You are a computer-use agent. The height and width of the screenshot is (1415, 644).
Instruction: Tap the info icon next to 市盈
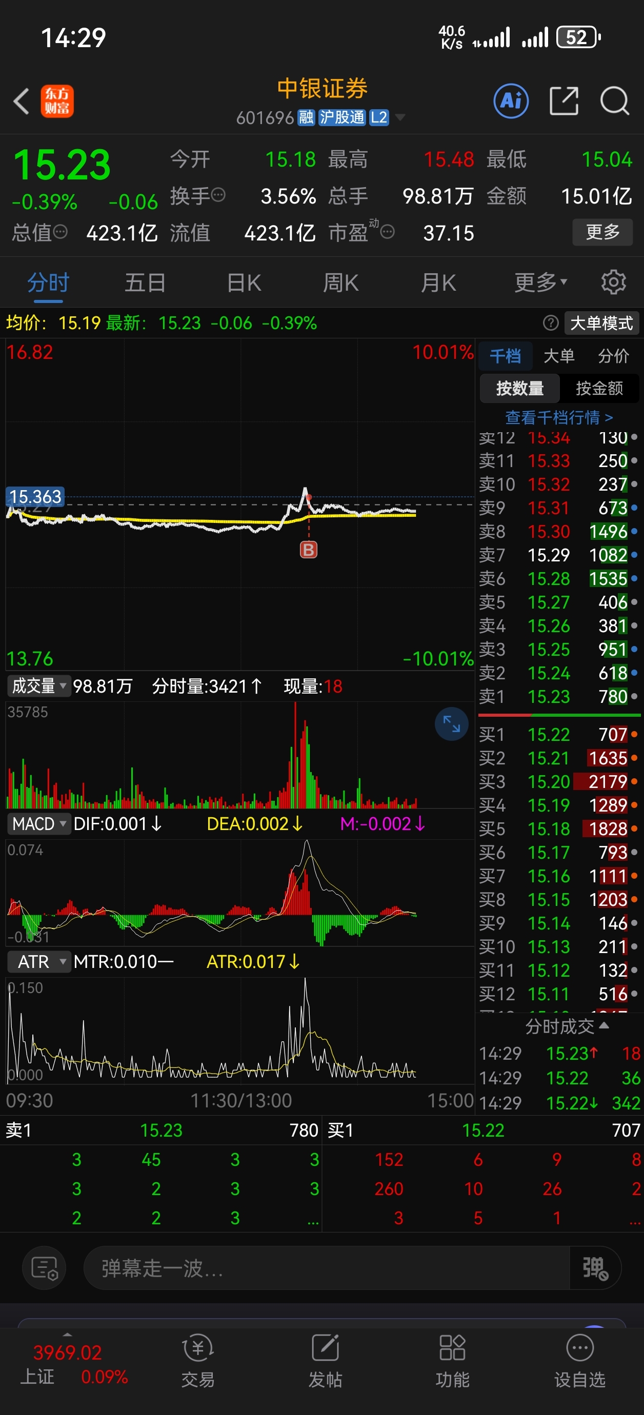(388, 232)
